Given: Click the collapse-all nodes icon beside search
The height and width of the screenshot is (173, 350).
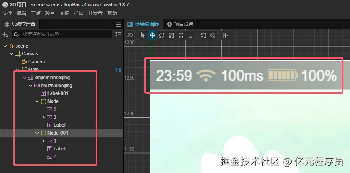Looking at the screenshot, I should (118, 34).
